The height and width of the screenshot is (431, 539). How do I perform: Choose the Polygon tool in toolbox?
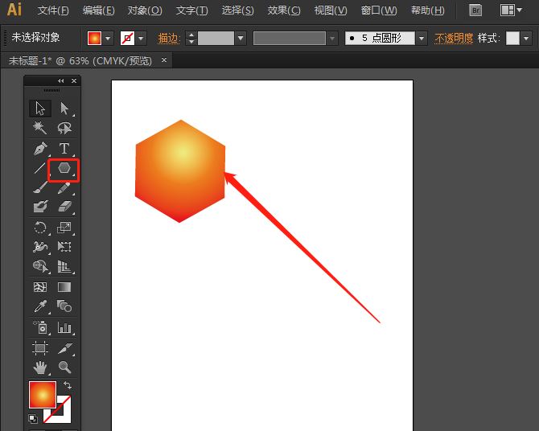point(64,169)
